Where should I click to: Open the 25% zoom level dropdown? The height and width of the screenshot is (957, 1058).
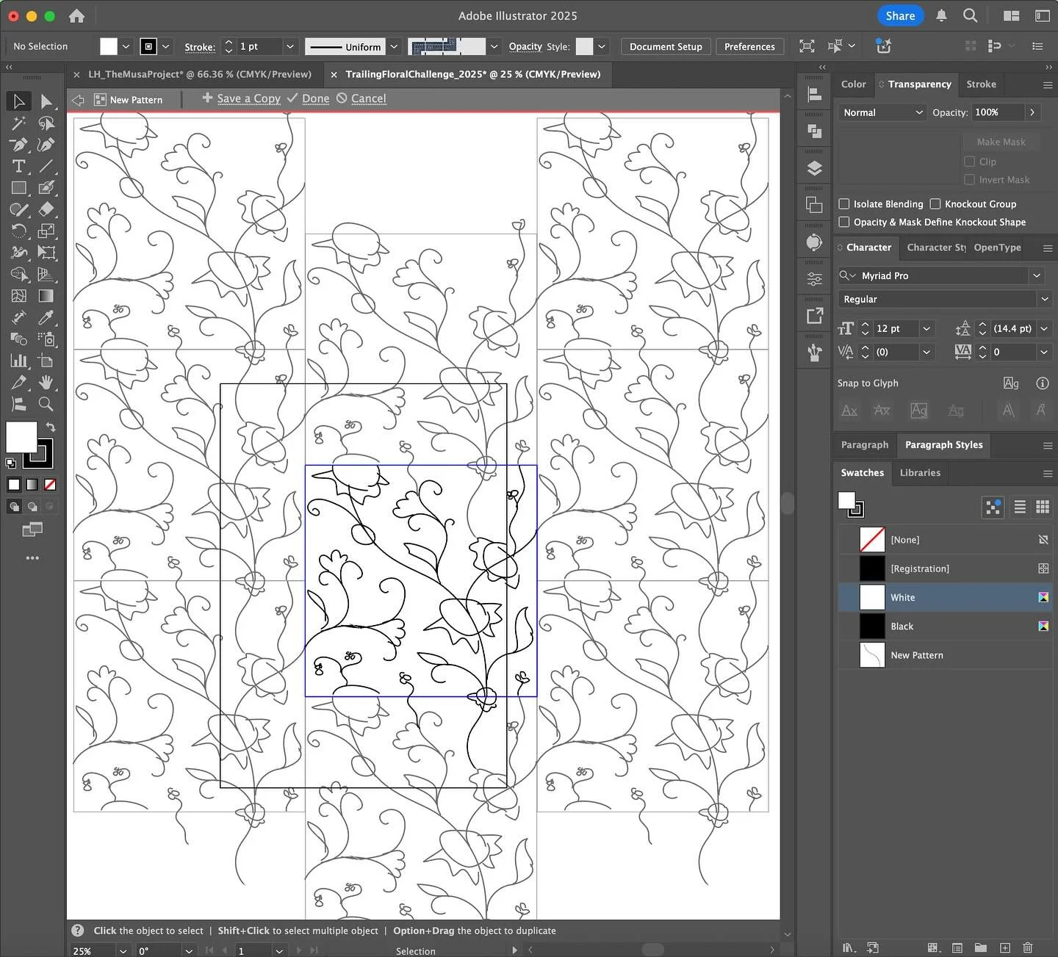[x=123, y=950]
